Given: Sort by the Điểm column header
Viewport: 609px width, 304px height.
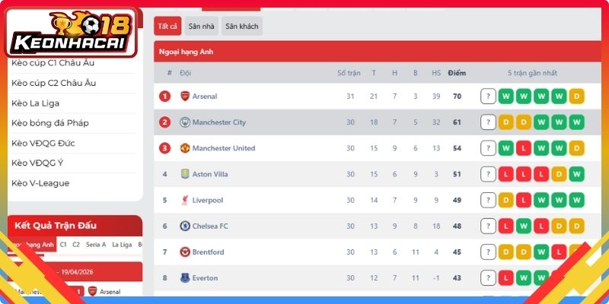Looking at the screenshot, I should click(457, 73).
